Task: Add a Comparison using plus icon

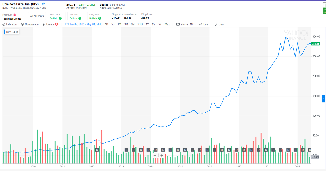Action: (x=22, y=24)
